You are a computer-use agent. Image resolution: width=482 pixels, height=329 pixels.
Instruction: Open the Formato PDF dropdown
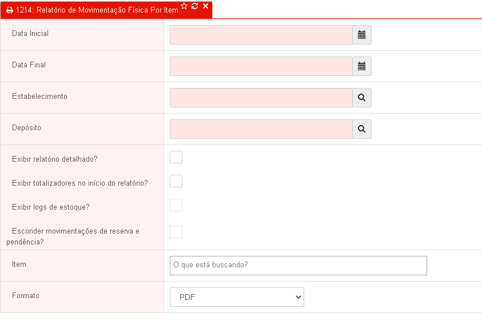237,297
